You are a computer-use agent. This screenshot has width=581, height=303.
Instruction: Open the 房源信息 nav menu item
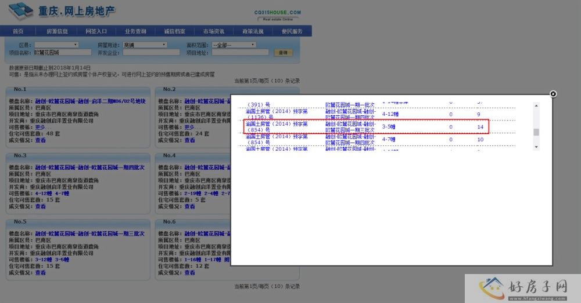[x=58, y=31]
